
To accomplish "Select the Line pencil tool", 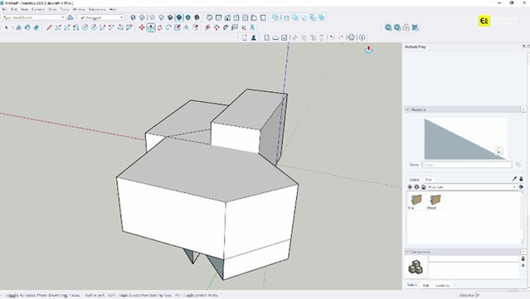I will pos(49,27).
